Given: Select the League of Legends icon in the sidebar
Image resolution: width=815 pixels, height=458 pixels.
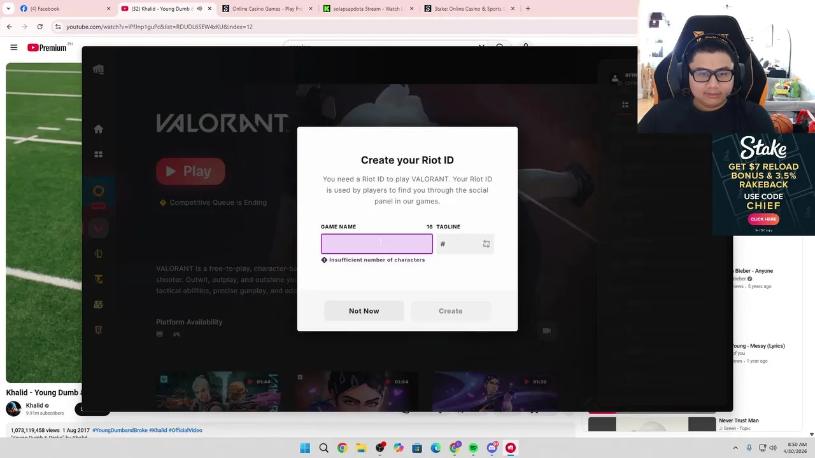Looking at the screenshot, I should click(x=98, y=253).
